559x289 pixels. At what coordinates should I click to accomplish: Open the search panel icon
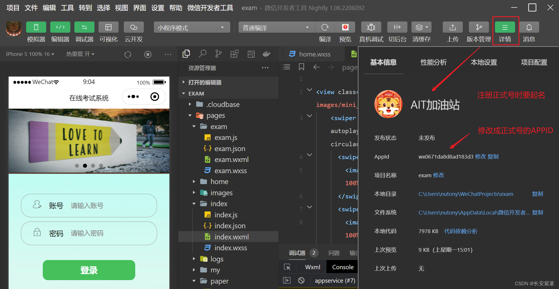tap(203, 54)
